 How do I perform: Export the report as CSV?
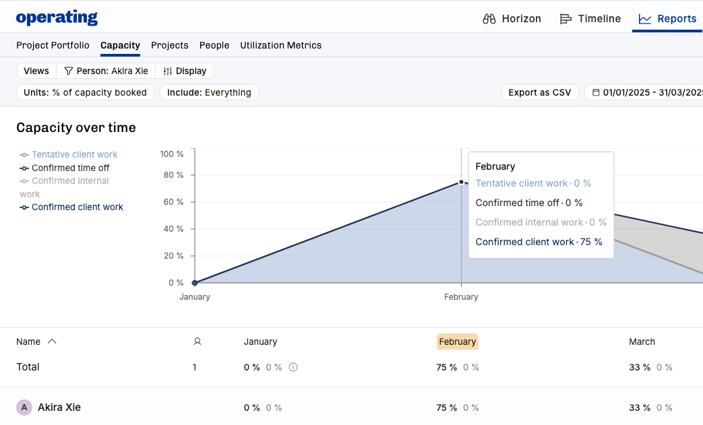click(539, 92)
